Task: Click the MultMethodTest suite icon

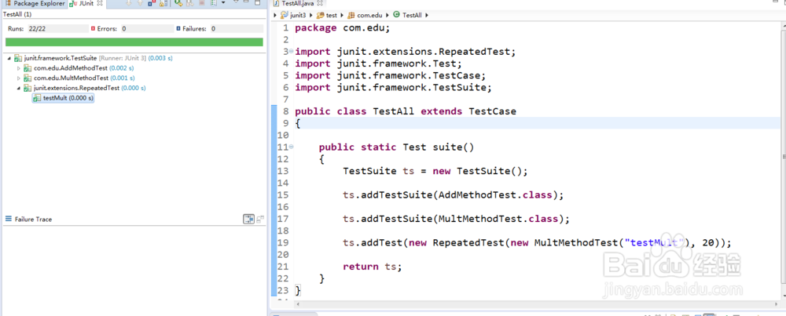Action: (28, 78)
